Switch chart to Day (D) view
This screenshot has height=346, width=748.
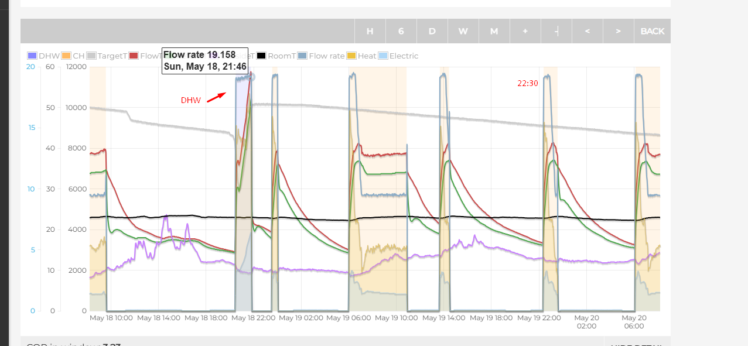(x=432, y=31)
